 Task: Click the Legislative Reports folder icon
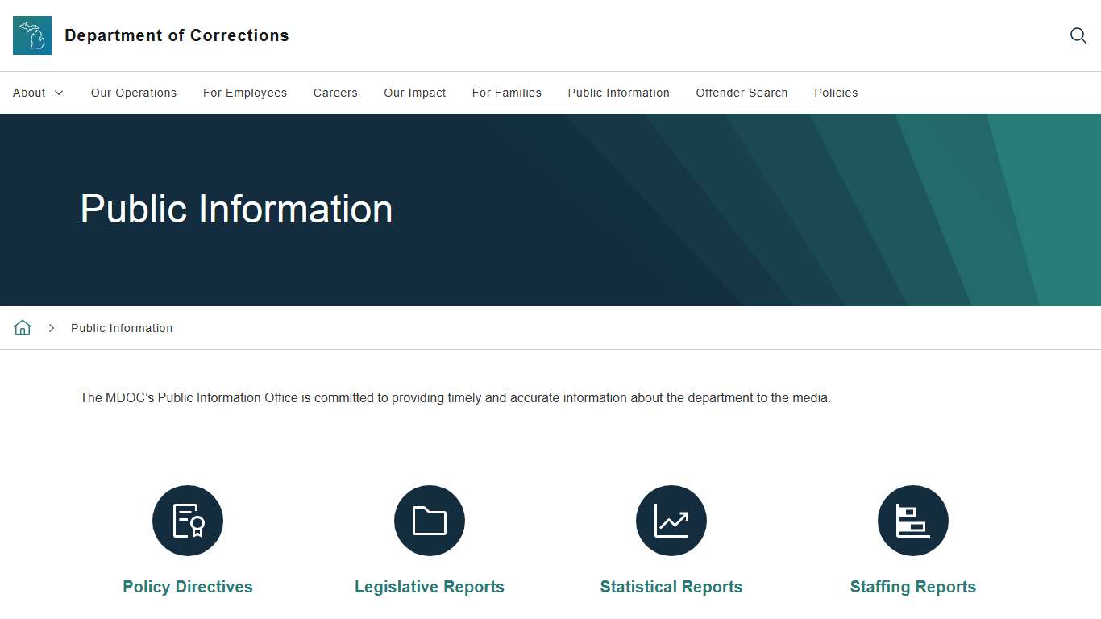click(430, 521)
